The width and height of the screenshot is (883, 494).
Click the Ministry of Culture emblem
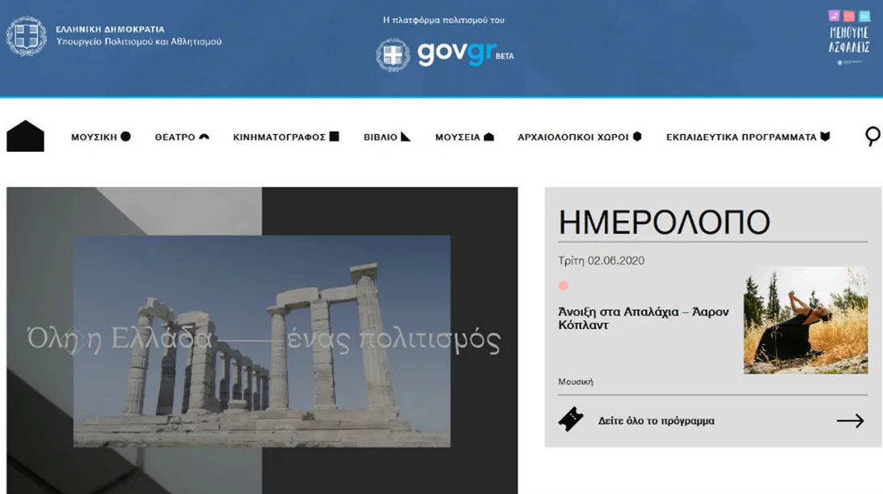pyautogui.click(x=27, y=36)
